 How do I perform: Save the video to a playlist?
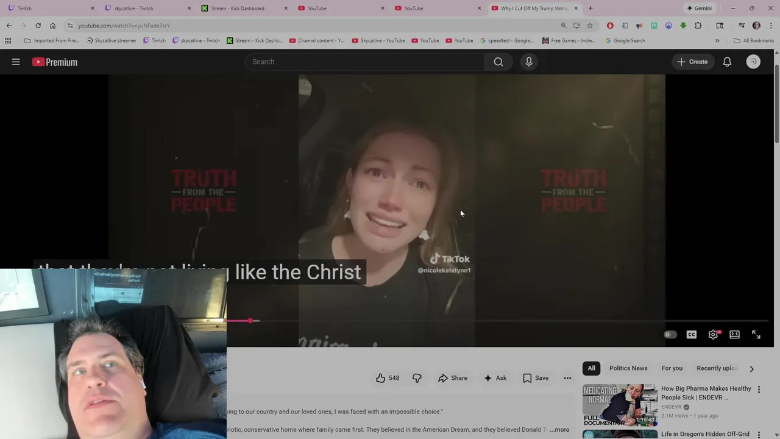click(x=536, y=378)
